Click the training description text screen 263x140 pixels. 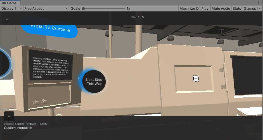[50, 67]
